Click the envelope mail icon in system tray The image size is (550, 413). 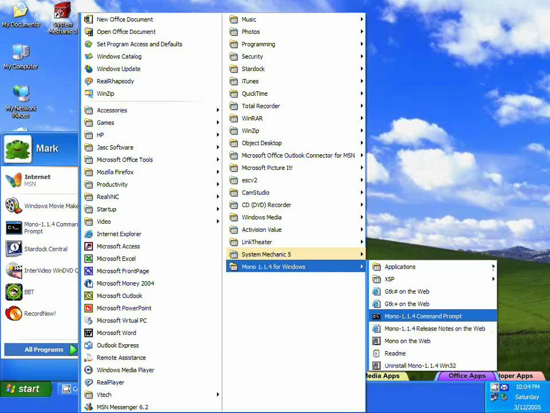[504, 387]
